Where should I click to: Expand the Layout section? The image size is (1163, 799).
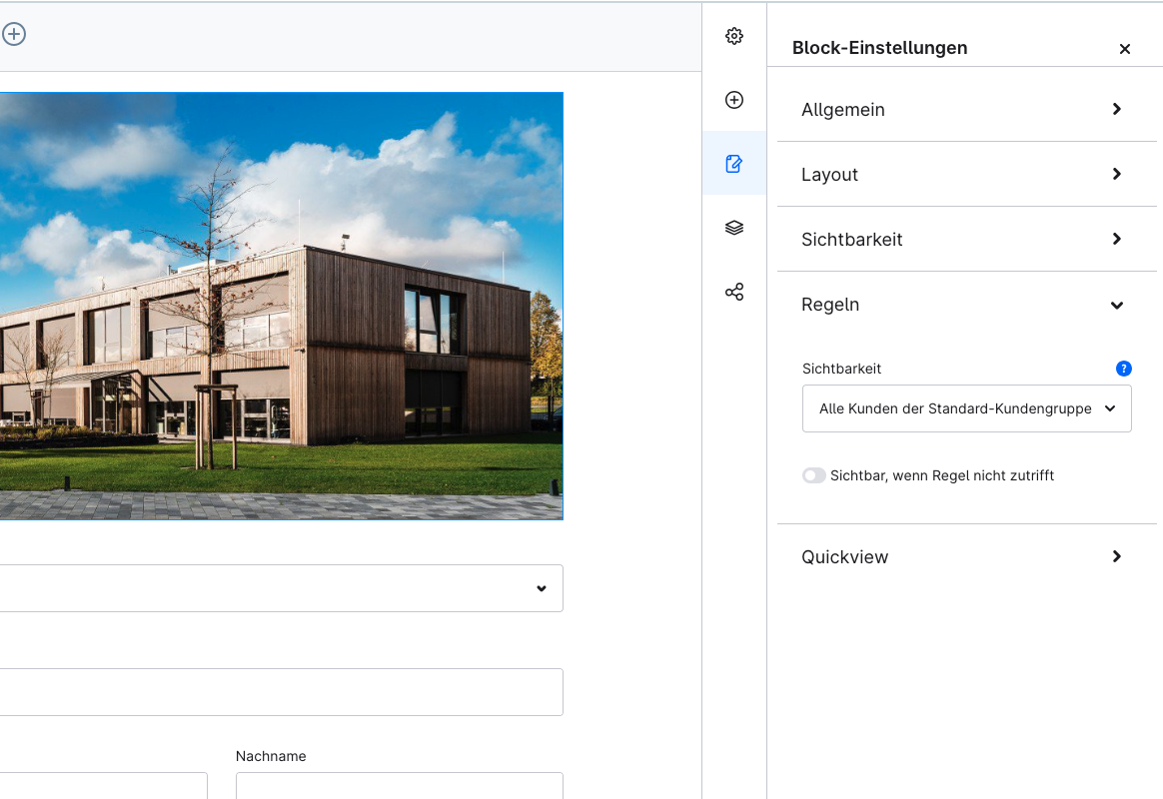966,175
